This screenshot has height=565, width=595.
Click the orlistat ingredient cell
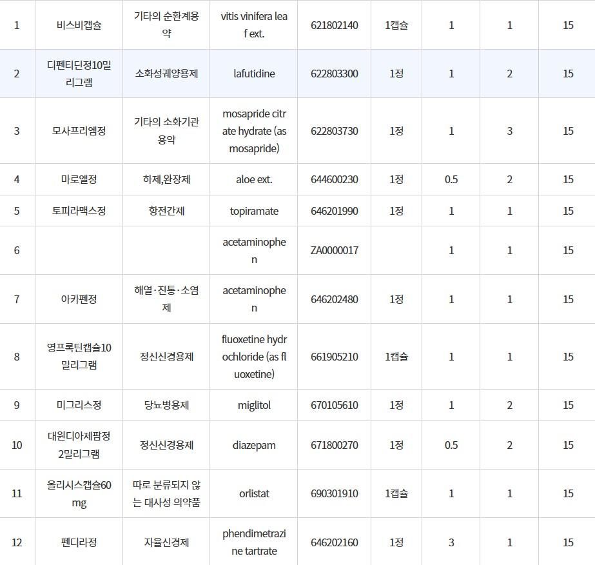[x=253, y=493]
